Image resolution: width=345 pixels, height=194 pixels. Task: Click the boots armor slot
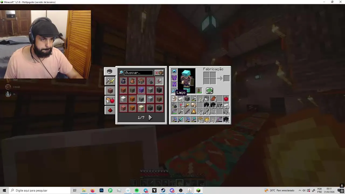174,91
